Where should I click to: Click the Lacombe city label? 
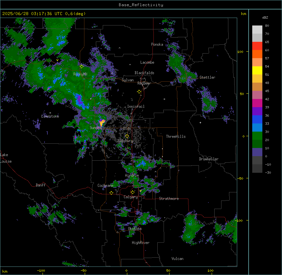coord(147,62)
